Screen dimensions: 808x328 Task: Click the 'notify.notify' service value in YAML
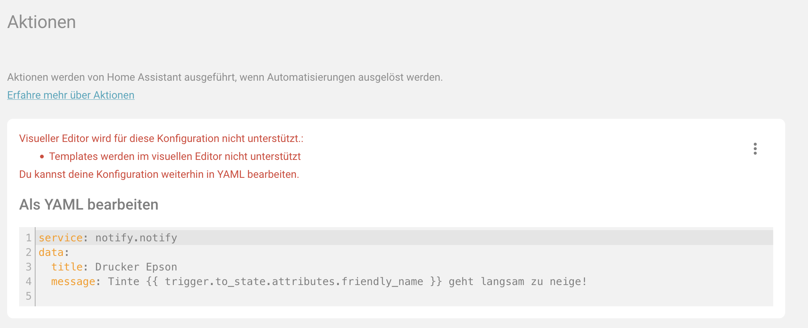point(136,238)
